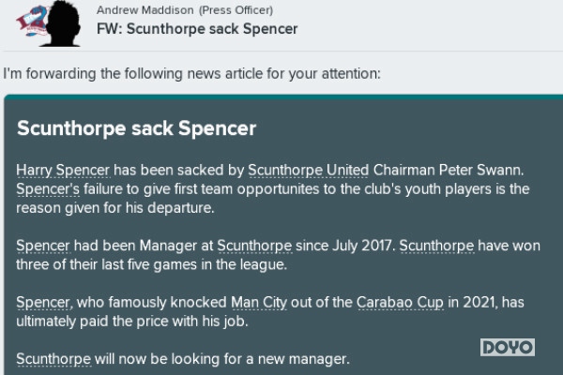Click the "Scunthorpe" link before "have won"
The width and height of the screenshot is (563, 375).
pyautogui.click(x=437, y=246)
